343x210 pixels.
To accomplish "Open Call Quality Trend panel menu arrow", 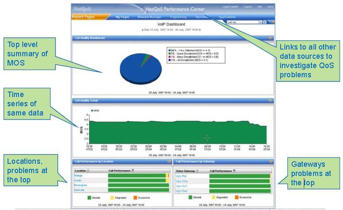I will click(271, 100).
